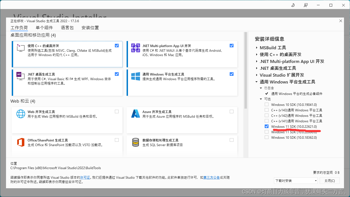Switch to the 工作负荷 tab
Screen dimensions: 350x197
19,28
